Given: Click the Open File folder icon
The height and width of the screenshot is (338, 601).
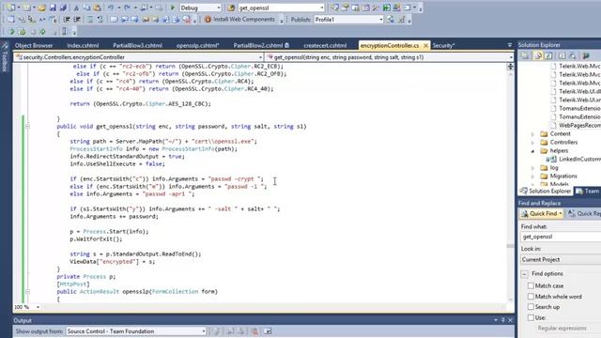Looking at the screenshot, I should pos(41,8).
